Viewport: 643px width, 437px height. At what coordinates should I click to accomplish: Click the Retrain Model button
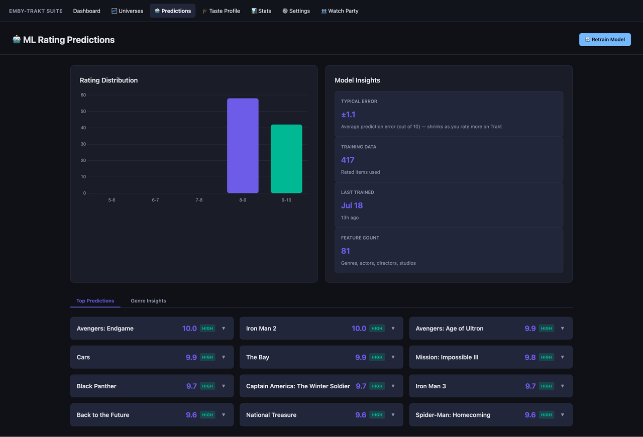pyautogui.click(x=605, y=39)
